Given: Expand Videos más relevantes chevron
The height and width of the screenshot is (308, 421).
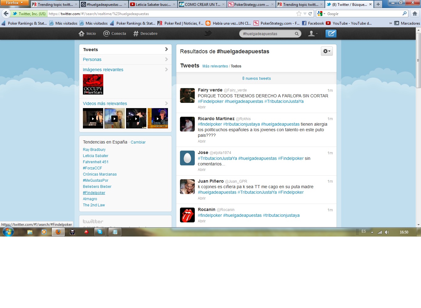Looking at the screenshot, I should tap(166, 103).
